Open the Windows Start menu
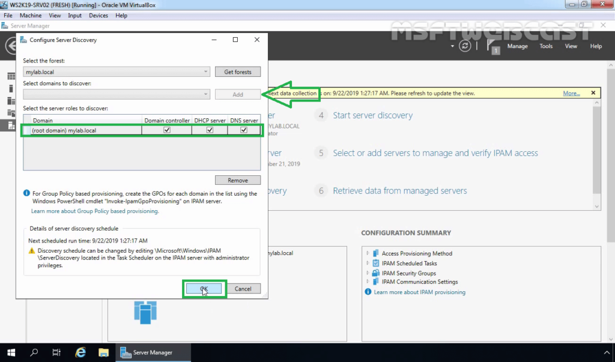This screenshot has width=615, height=362. [11, 352]
